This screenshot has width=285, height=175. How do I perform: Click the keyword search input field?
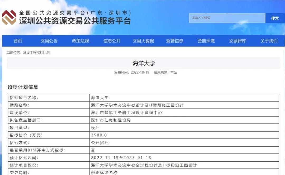(x=227, y=18)
